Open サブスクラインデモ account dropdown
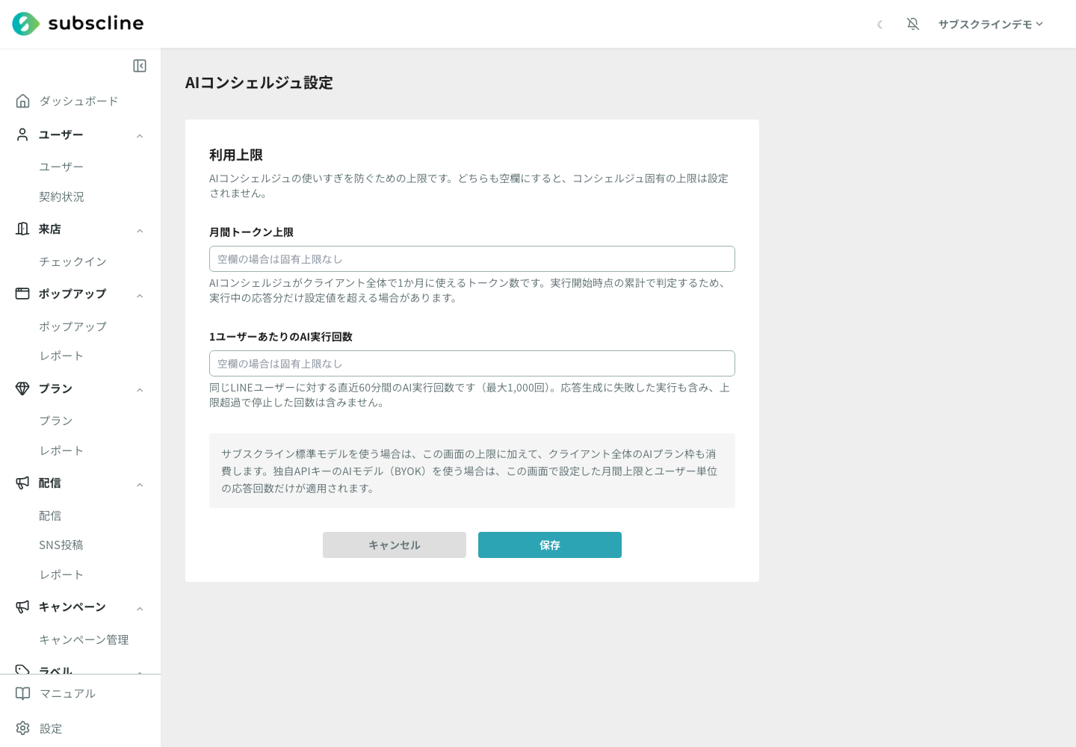 tap(990, 24)
